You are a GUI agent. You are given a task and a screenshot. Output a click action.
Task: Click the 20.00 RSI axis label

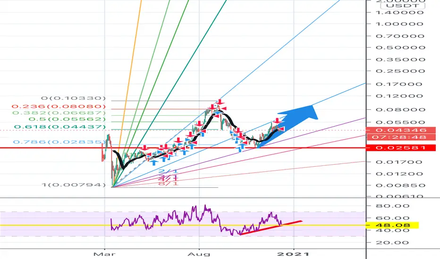coord(393,243)
